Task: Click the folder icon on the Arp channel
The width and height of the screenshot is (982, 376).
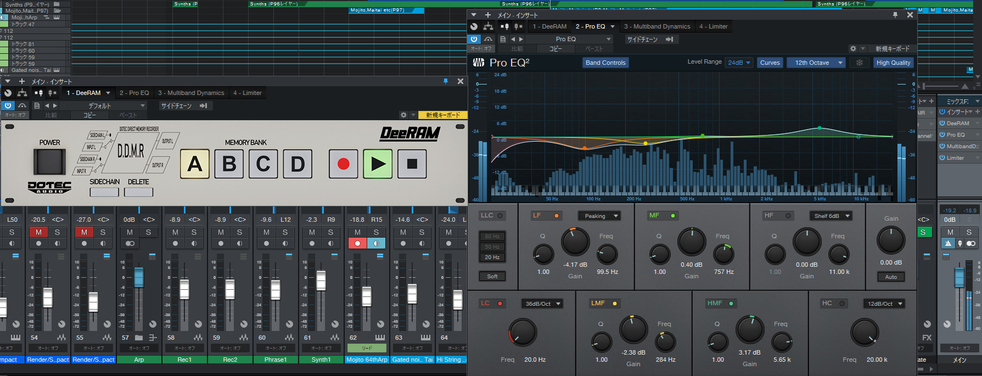Action: pos(139,338)
